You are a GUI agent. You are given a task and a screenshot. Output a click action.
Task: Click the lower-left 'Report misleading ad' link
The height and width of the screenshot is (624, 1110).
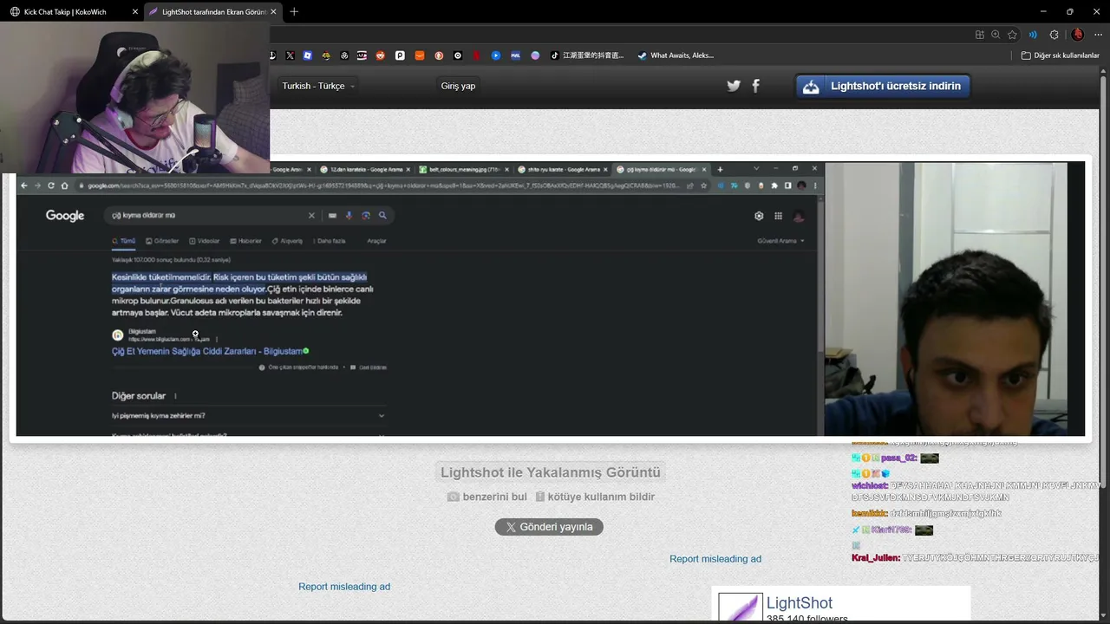coord(344,587)
